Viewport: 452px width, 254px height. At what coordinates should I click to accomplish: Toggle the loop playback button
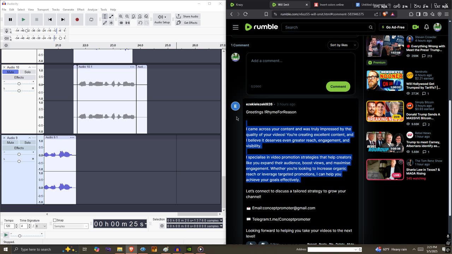pos(91,19)
